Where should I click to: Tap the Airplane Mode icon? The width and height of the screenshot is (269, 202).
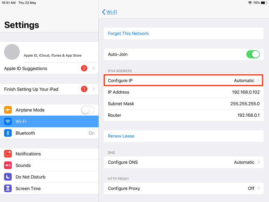pyautogui.click(x=8, y=110)
